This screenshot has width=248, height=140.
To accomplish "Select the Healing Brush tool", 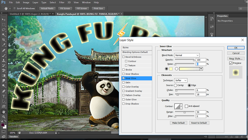I will click(x=4, y=50).
